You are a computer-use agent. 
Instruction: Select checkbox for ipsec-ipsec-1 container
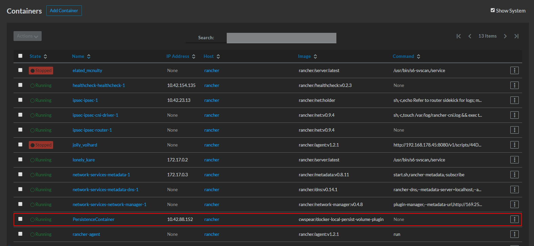(x=20, y=100)
